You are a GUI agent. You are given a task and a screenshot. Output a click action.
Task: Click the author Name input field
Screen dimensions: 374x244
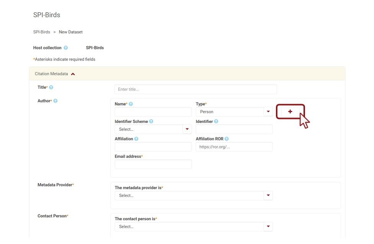(153, 112)
